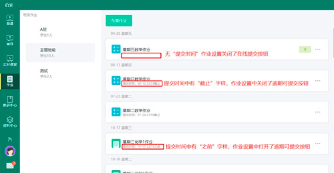334x173 pixels.
Task: Open the 星期五数学作业 assignment title
Action: point(137,50)
